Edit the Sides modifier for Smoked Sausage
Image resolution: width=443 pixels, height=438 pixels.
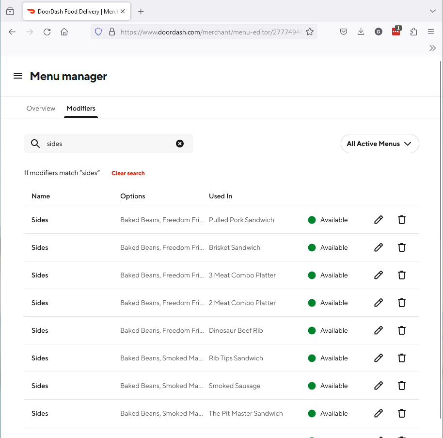point(379,386)
